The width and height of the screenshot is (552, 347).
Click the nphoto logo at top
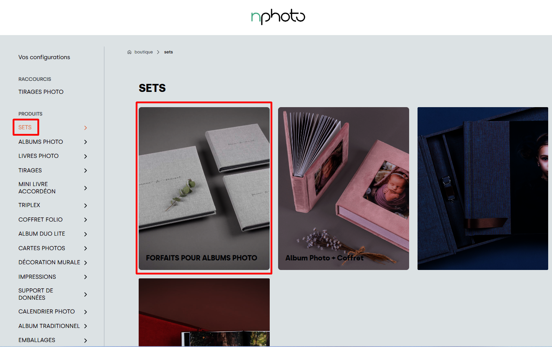(x=278, y=16)
